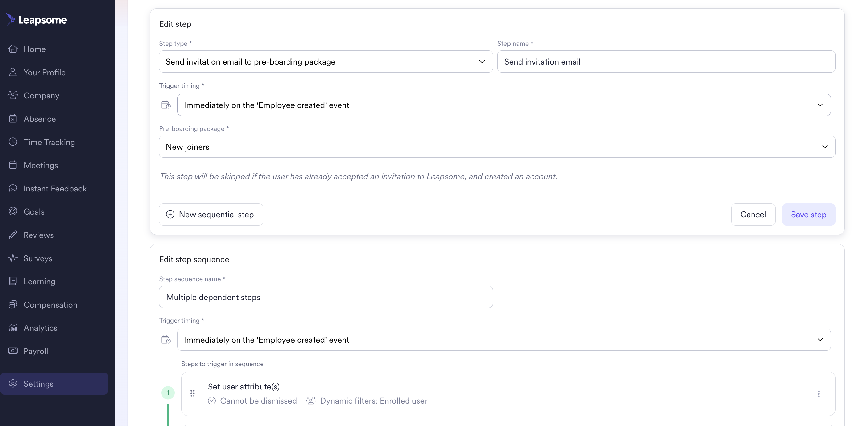Click chevron arrow of New joiners dropdown
The image size is (866, 426).
click(825, 147)
